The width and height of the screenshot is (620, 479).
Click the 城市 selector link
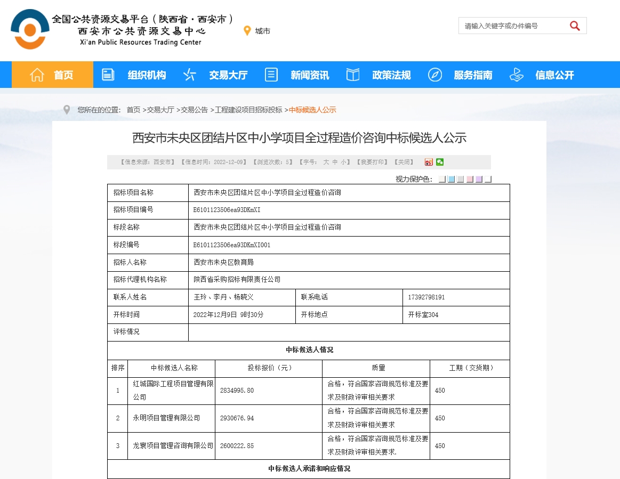pos(262,31)
